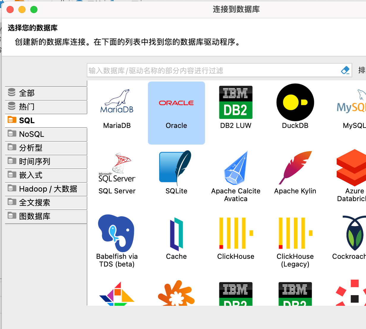Pick the DB2 LUW driver icon

(236, 103)
